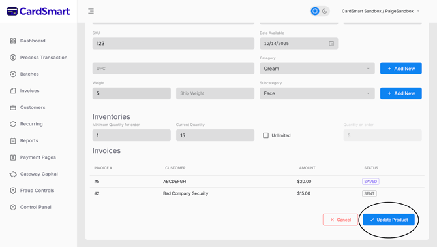Click the Quantity on order field
Screen dimensions: 437x247
tap(382, 135)
